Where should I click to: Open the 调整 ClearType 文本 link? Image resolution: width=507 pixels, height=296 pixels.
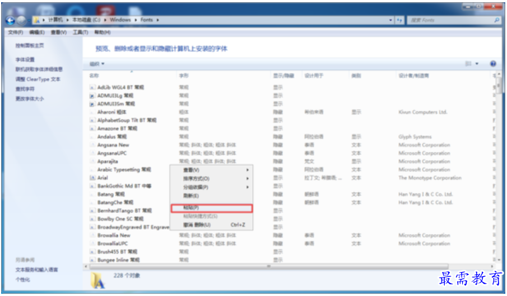pyautogui.click(x=38, y=79)
